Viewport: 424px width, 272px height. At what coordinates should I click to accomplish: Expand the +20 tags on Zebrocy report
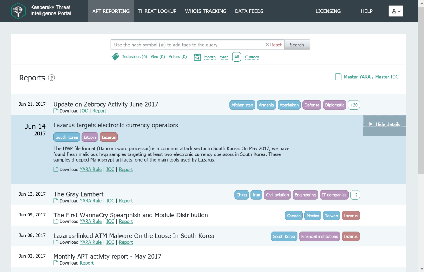coord(354,105)
